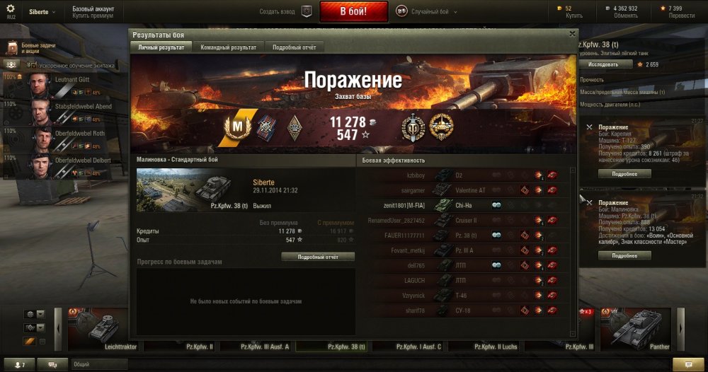Click the red В бой! button

353,11
